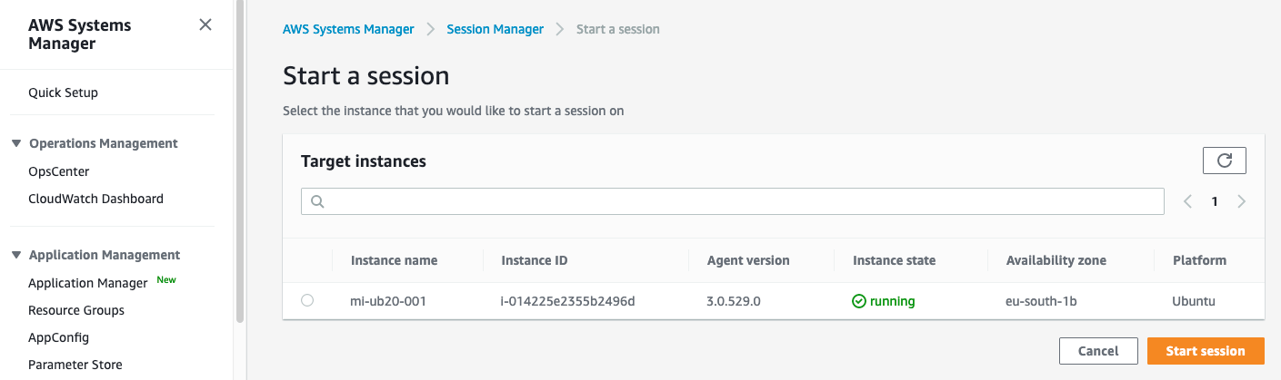
Task: Open OpsCenter from the sidebar
Action: (58, 171)
